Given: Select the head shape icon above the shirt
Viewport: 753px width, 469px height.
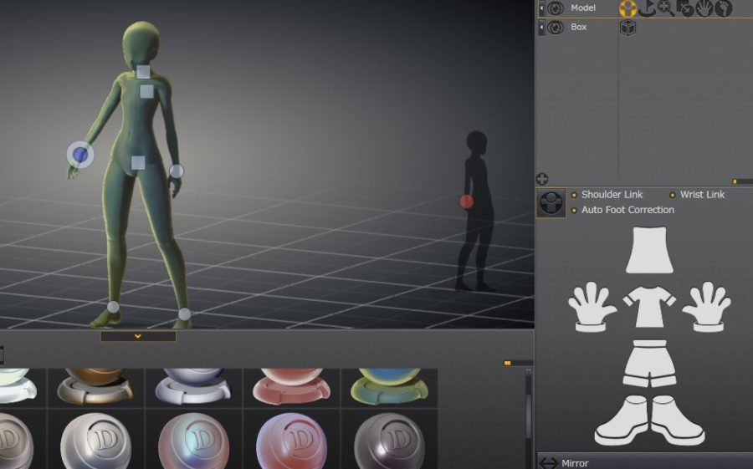Looking at the screenshot, I should point(649,250).
